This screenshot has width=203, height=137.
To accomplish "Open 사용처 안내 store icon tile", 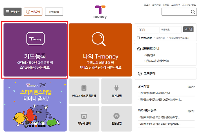I will (x=84, y=119).
